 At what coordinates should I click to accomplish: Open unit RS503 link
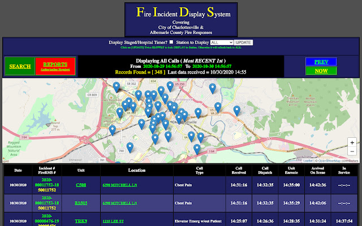(x=81, y=202)
